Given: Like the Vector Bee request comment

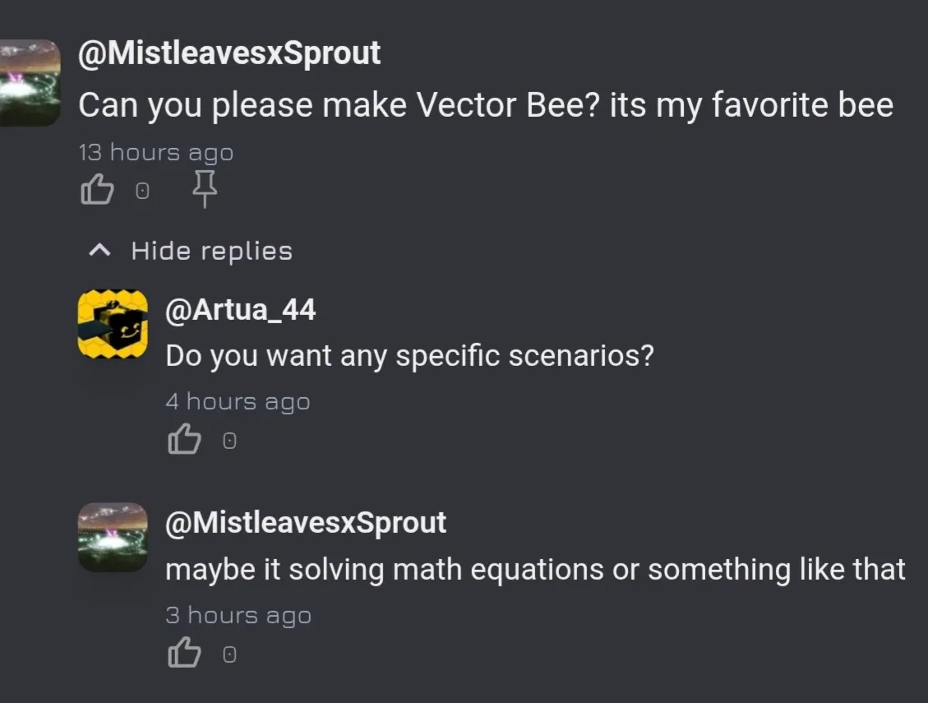Looking at the screenshot, I should [x=96, y=191].
